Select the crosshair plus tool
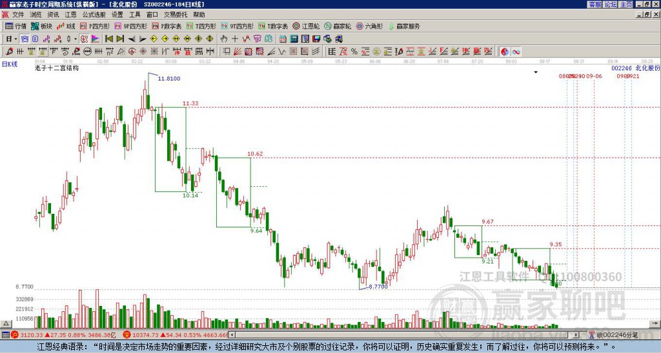This screenshot has height=353, width=661. pos(235,39)
